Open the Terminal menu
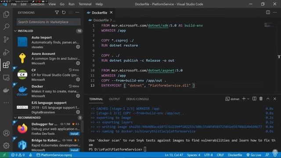This screenshot has height=158, width=281. 85,4
